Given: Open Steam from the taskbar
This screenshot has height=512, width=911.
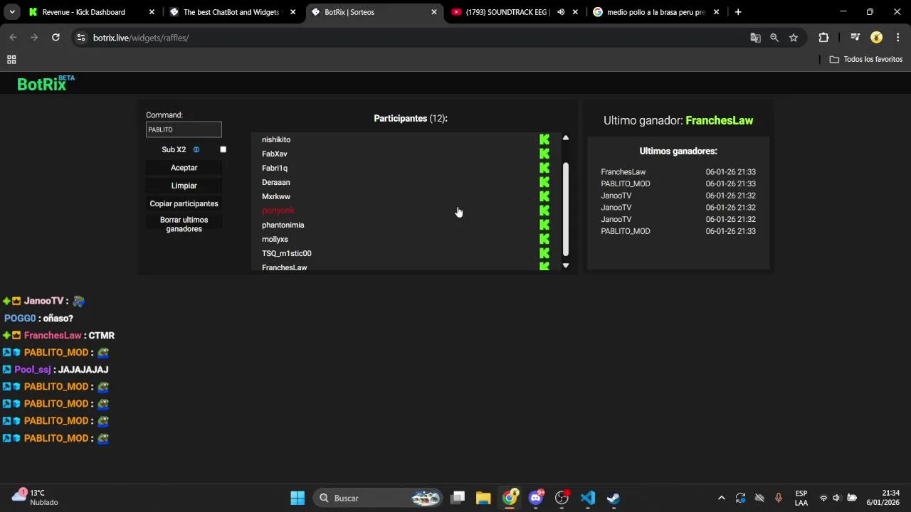Looking at the screenshot, I should tap(613, 498).
